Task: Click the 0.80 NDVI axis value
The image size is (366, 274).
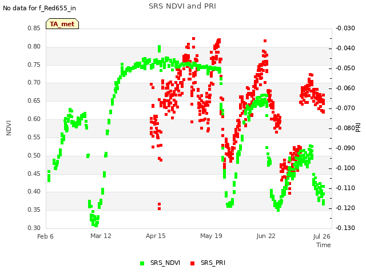Action: coord(34,47)
